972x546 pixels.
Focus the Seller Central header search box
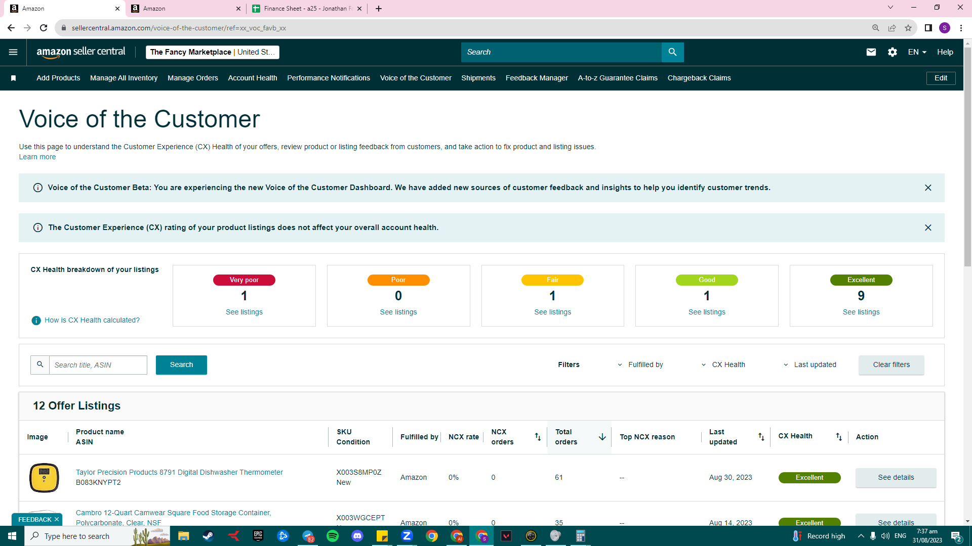click(x=561, y=52)
